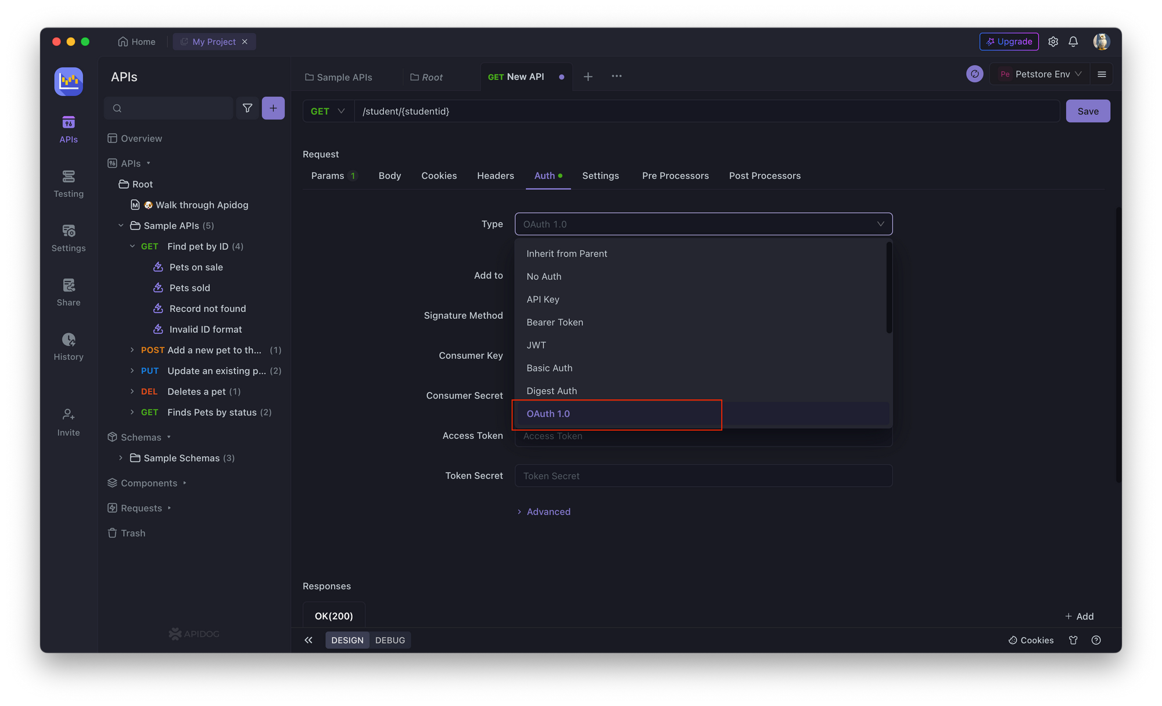This screenshot has width=1162, height=706.
Task: Click the Advanced expander in Auth settings
Action: (543, 511)
